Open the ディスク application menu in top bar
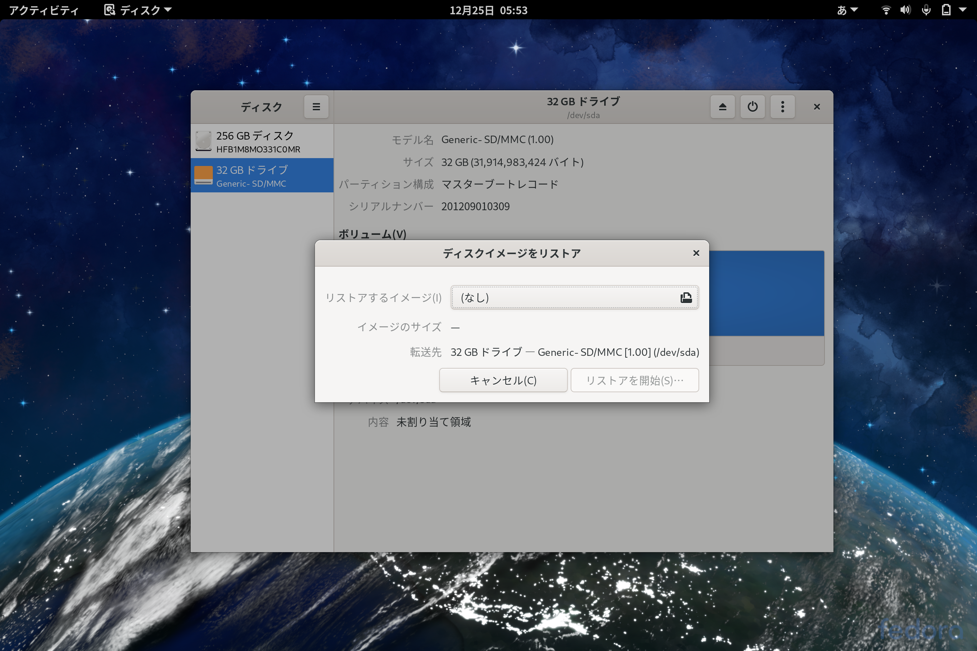Image resolution: width=977 pixels, height=651 pixels. coord(138,10)
